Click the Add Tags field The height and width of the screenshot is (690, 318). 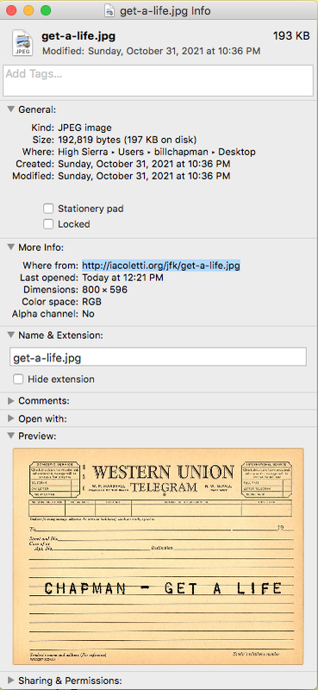coord(159,80)
